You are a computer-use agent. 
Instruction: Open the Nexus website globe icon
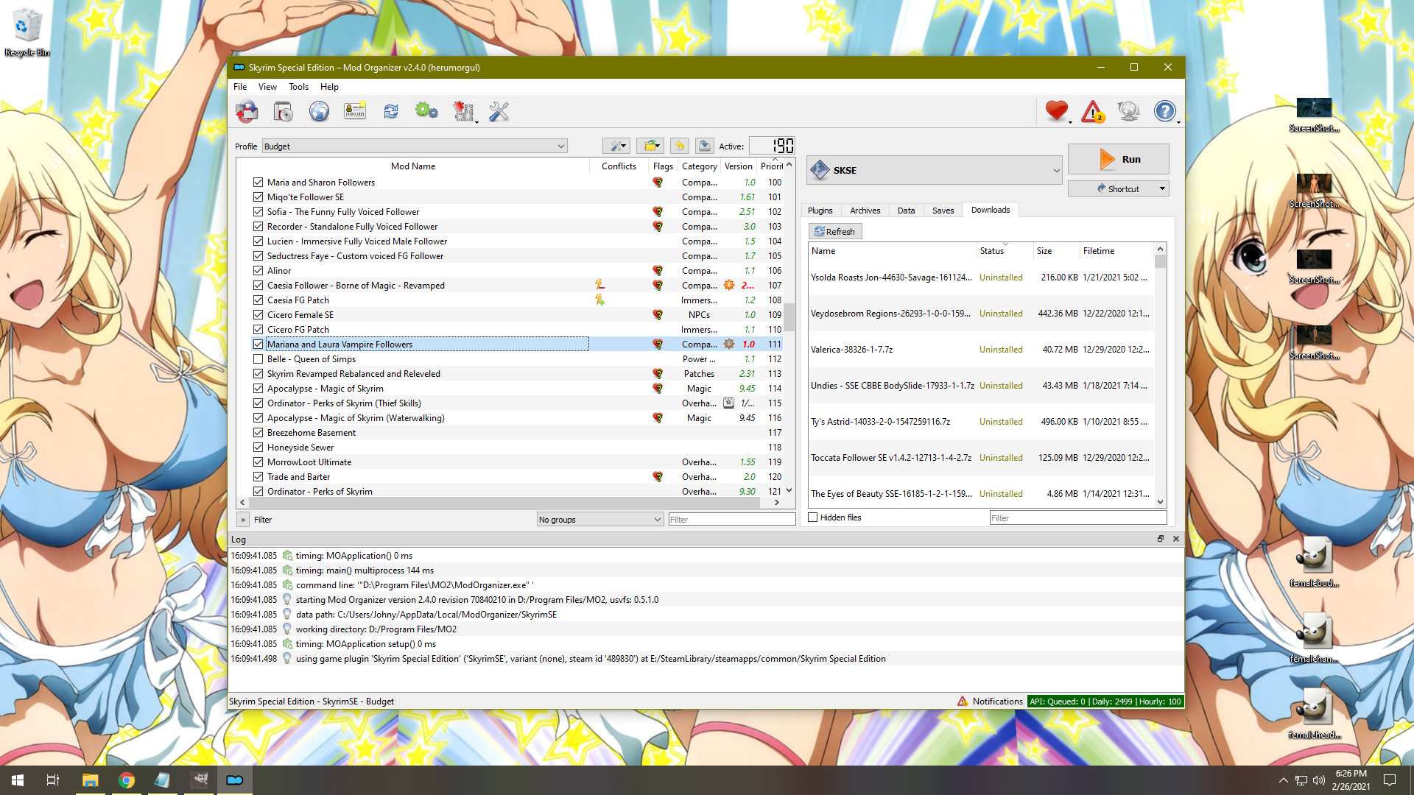click(x=319, y=111)
